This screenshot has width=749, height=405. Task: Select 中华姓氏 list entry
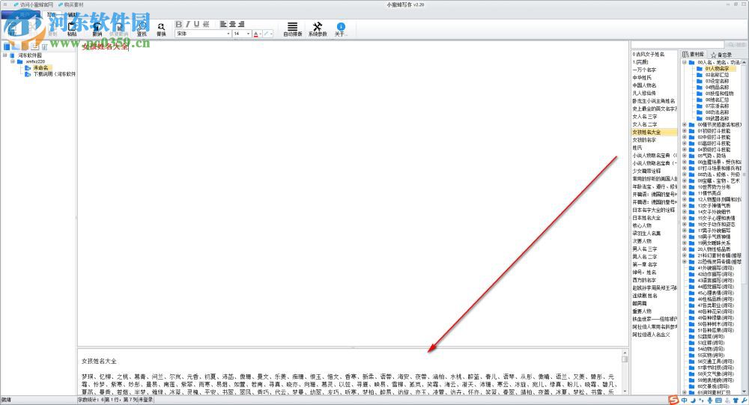pyautogui.click(x=642, y=77)
